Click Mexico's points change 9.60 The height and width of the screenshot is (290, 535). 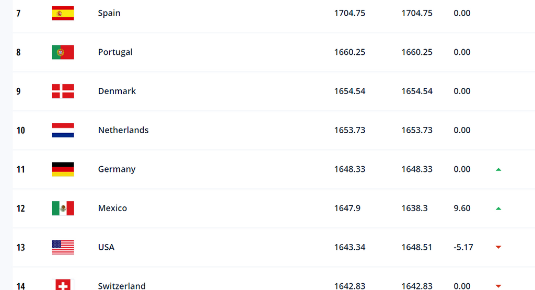coord(462,208)
